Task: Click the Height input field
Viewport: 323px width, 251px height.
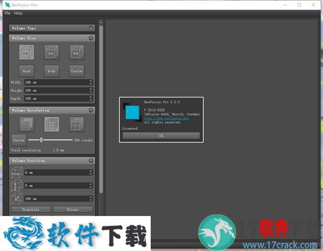Action: click(58, 90)
